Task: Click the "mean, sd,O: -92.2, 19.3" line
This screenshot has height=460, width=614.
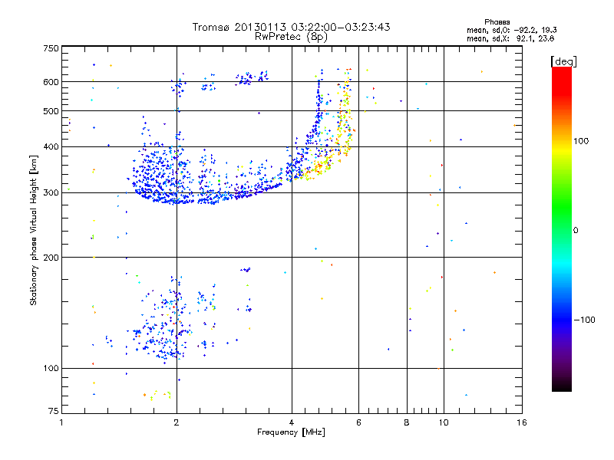Action: [x=511, y=30]
